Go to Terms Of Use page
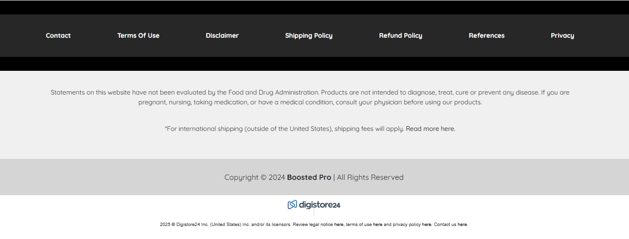 pos(138,35)
